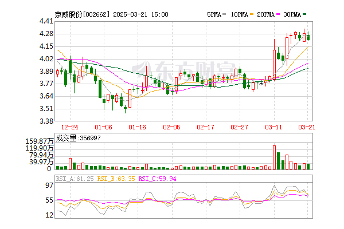
Task: Click the 03-11 date marker
Action: 275,127
